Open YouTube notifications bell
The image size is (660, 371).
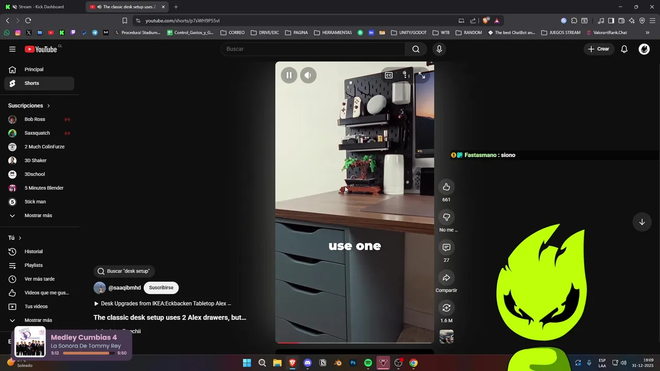pos(624,49)
